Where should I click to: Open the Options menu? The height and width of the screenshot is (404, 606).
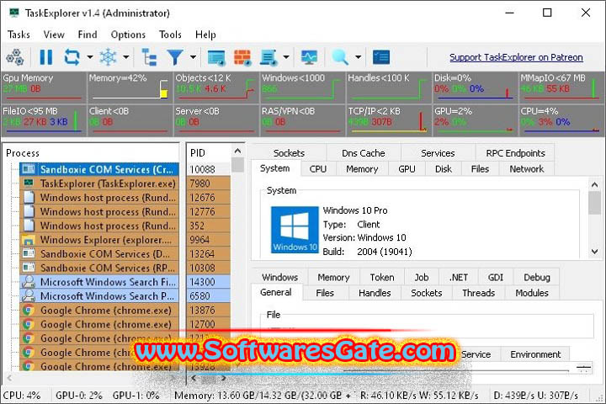tap(128, 35)
